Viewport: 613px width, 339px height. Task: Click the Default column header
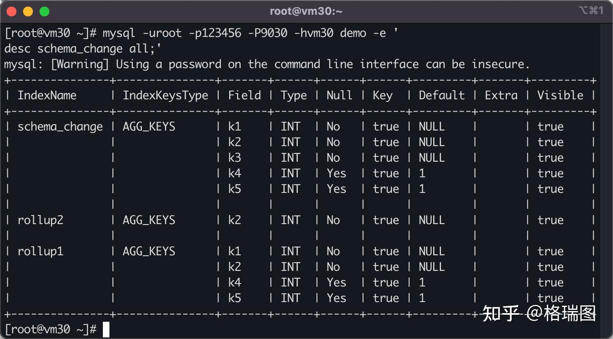click(x=442, y=96)
